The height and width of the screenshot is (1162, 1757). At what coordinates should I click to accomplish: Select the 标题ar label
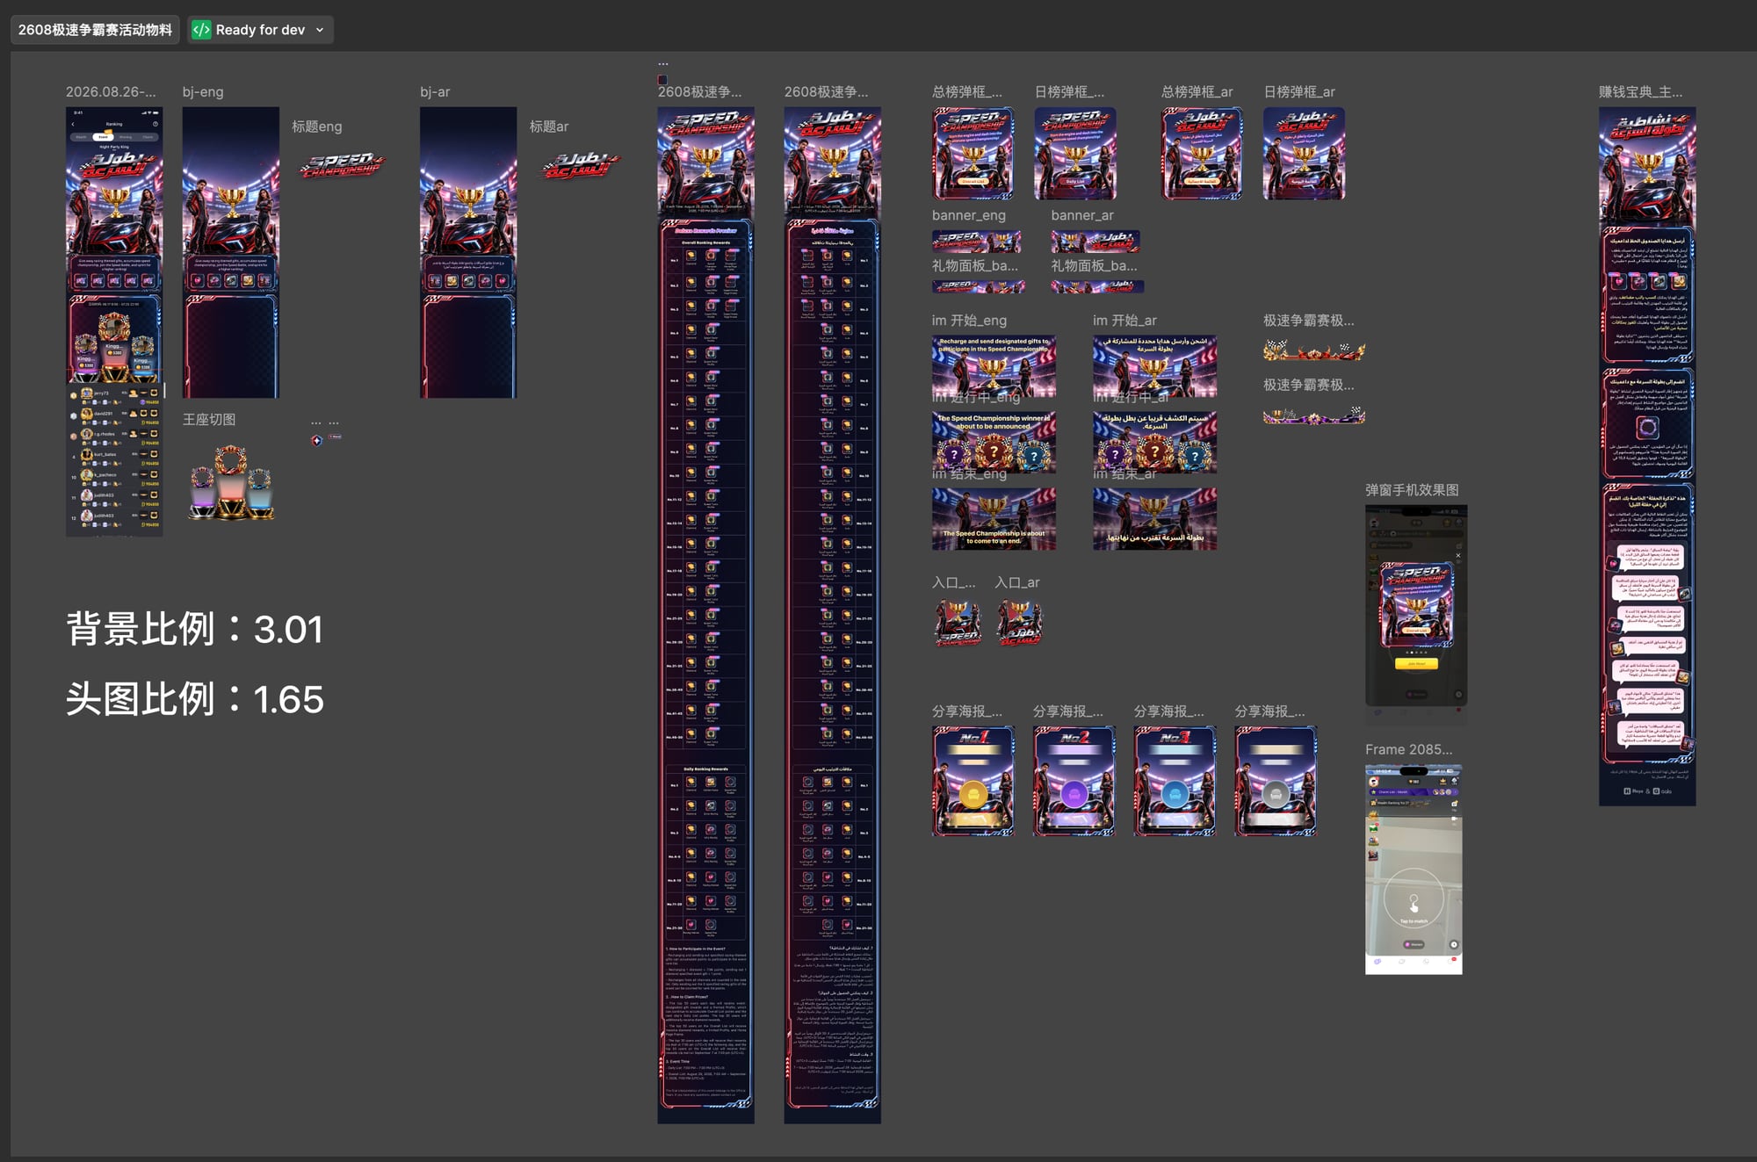549,126
